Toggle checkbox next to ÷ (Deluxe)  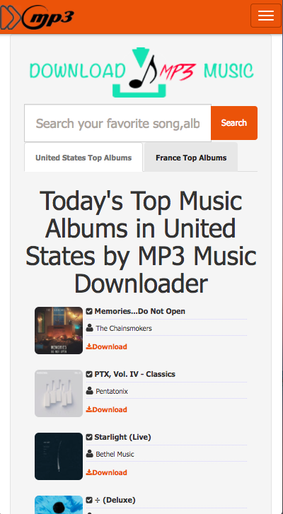click(x=89, y=500)
